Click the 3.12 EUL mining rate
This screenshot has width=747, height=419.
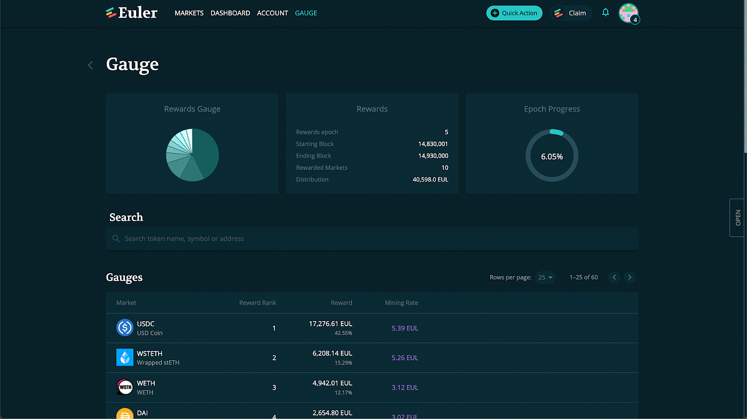[405, 388]
